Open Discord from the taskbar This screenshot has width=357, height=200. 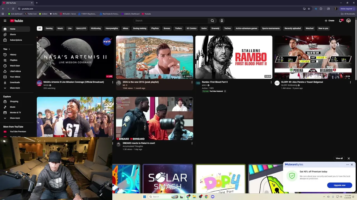pos(213,197)
